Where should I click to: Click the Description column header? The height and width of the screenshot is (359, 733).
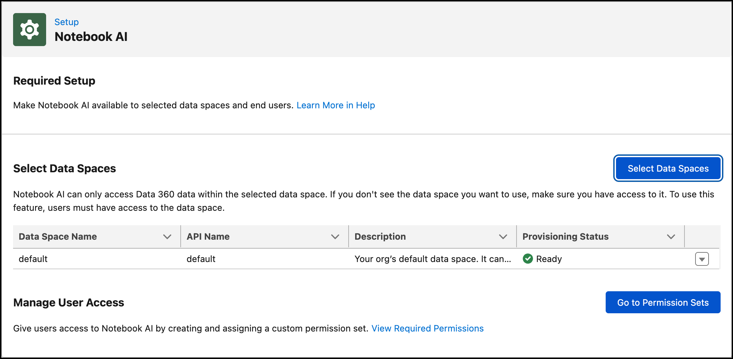(433, 237)
